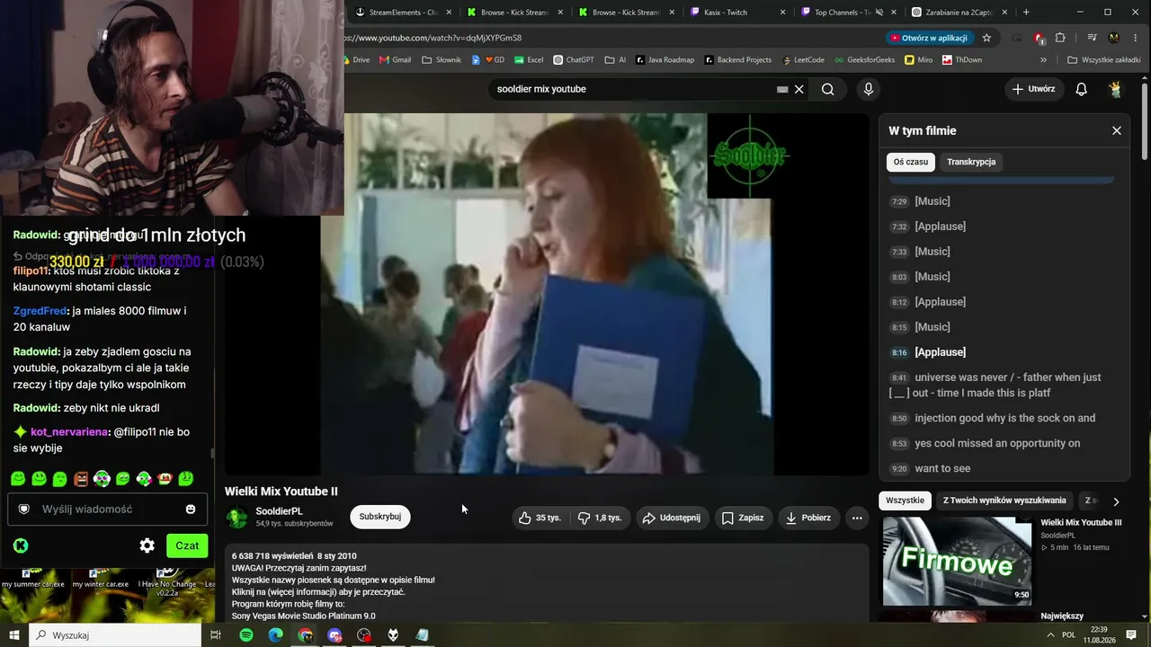Image resolution: width=1151 pixels, height=647 pixels.
Task: Click the chat message field 'Wyślij wiadomość'
Action: (108, 509)
